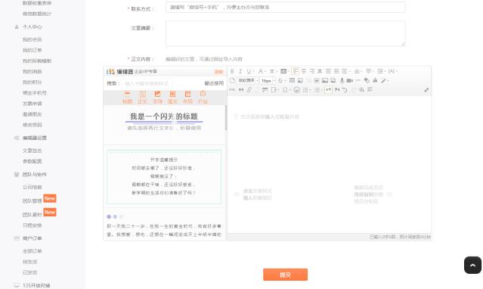Click the first purple color dot
This screenshot has height=289, width=483.
point(109,217)
